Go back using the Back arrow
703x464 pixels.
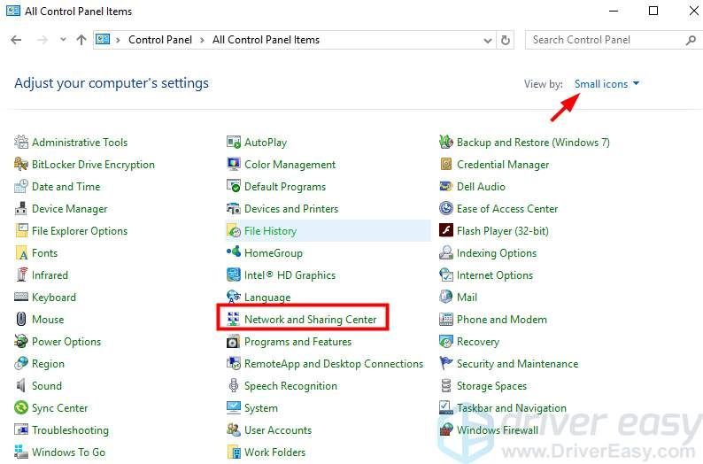coord(16,40)
